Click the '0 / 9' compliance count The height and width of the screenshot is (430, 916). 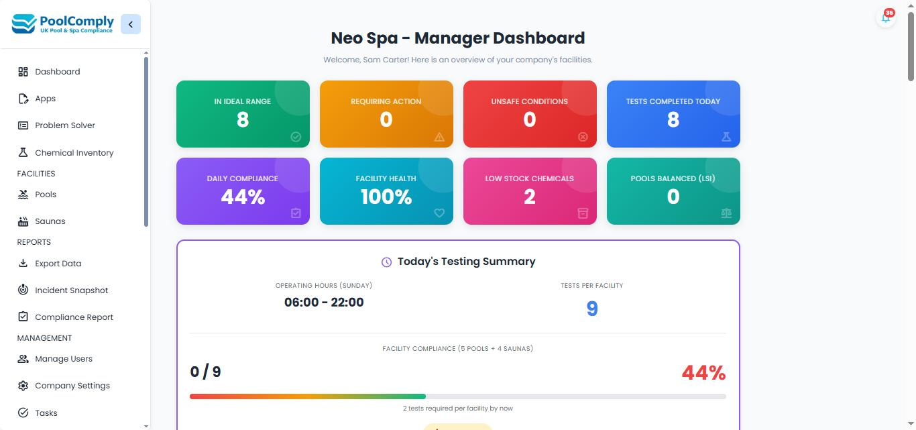(205, 372)
